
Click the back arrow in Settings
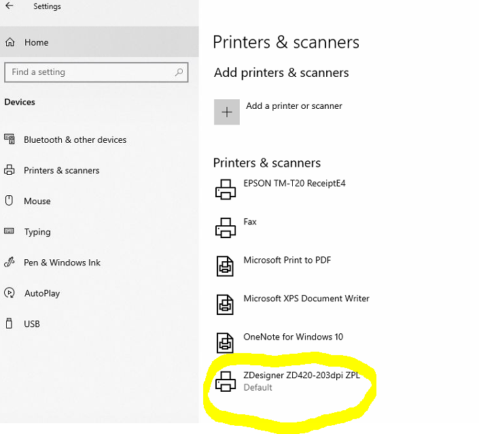pos(10,5)
